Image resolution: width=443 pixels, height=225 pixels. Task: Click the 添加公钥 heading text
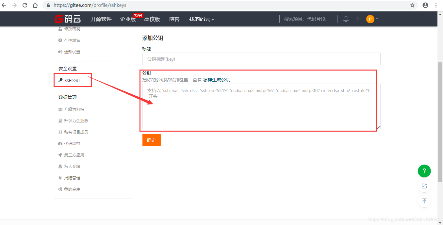[153, 38]
